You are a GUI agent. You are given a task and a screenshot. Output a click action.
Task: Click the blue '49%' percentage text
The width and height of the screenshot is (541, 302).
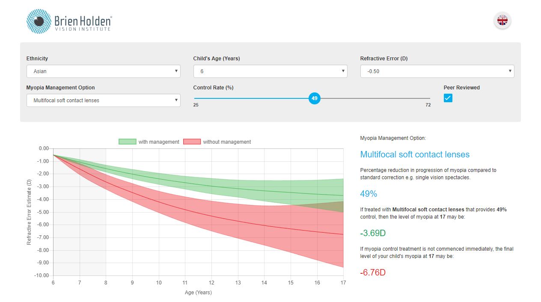[x=369, y=194]
